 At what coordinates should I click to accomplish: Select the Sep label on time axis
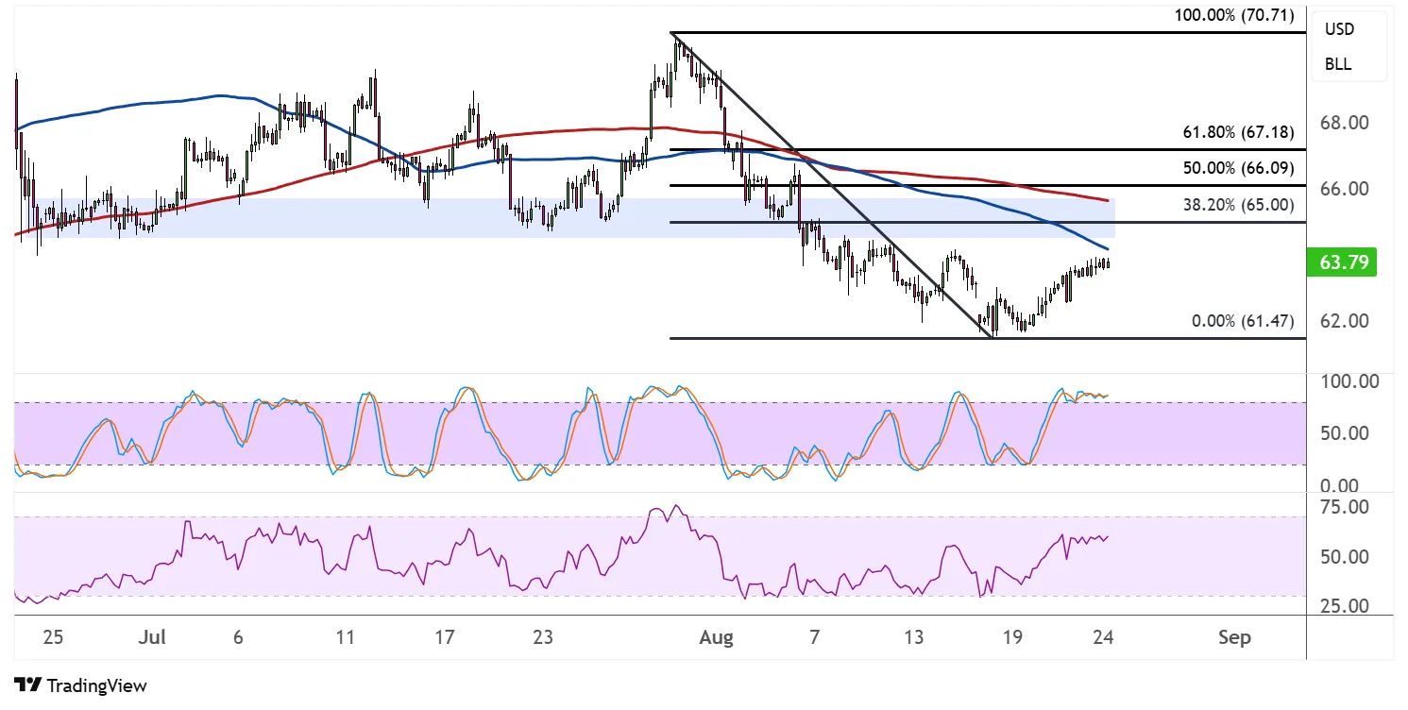pyautogui.click(x=1233, y=637)
